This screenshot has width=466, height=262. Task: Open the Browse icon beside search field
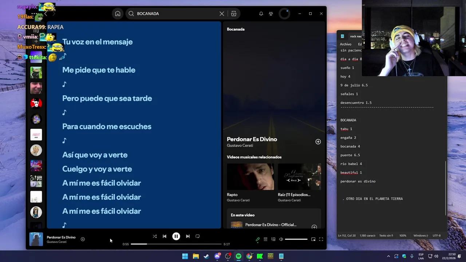tap(234, 13)
